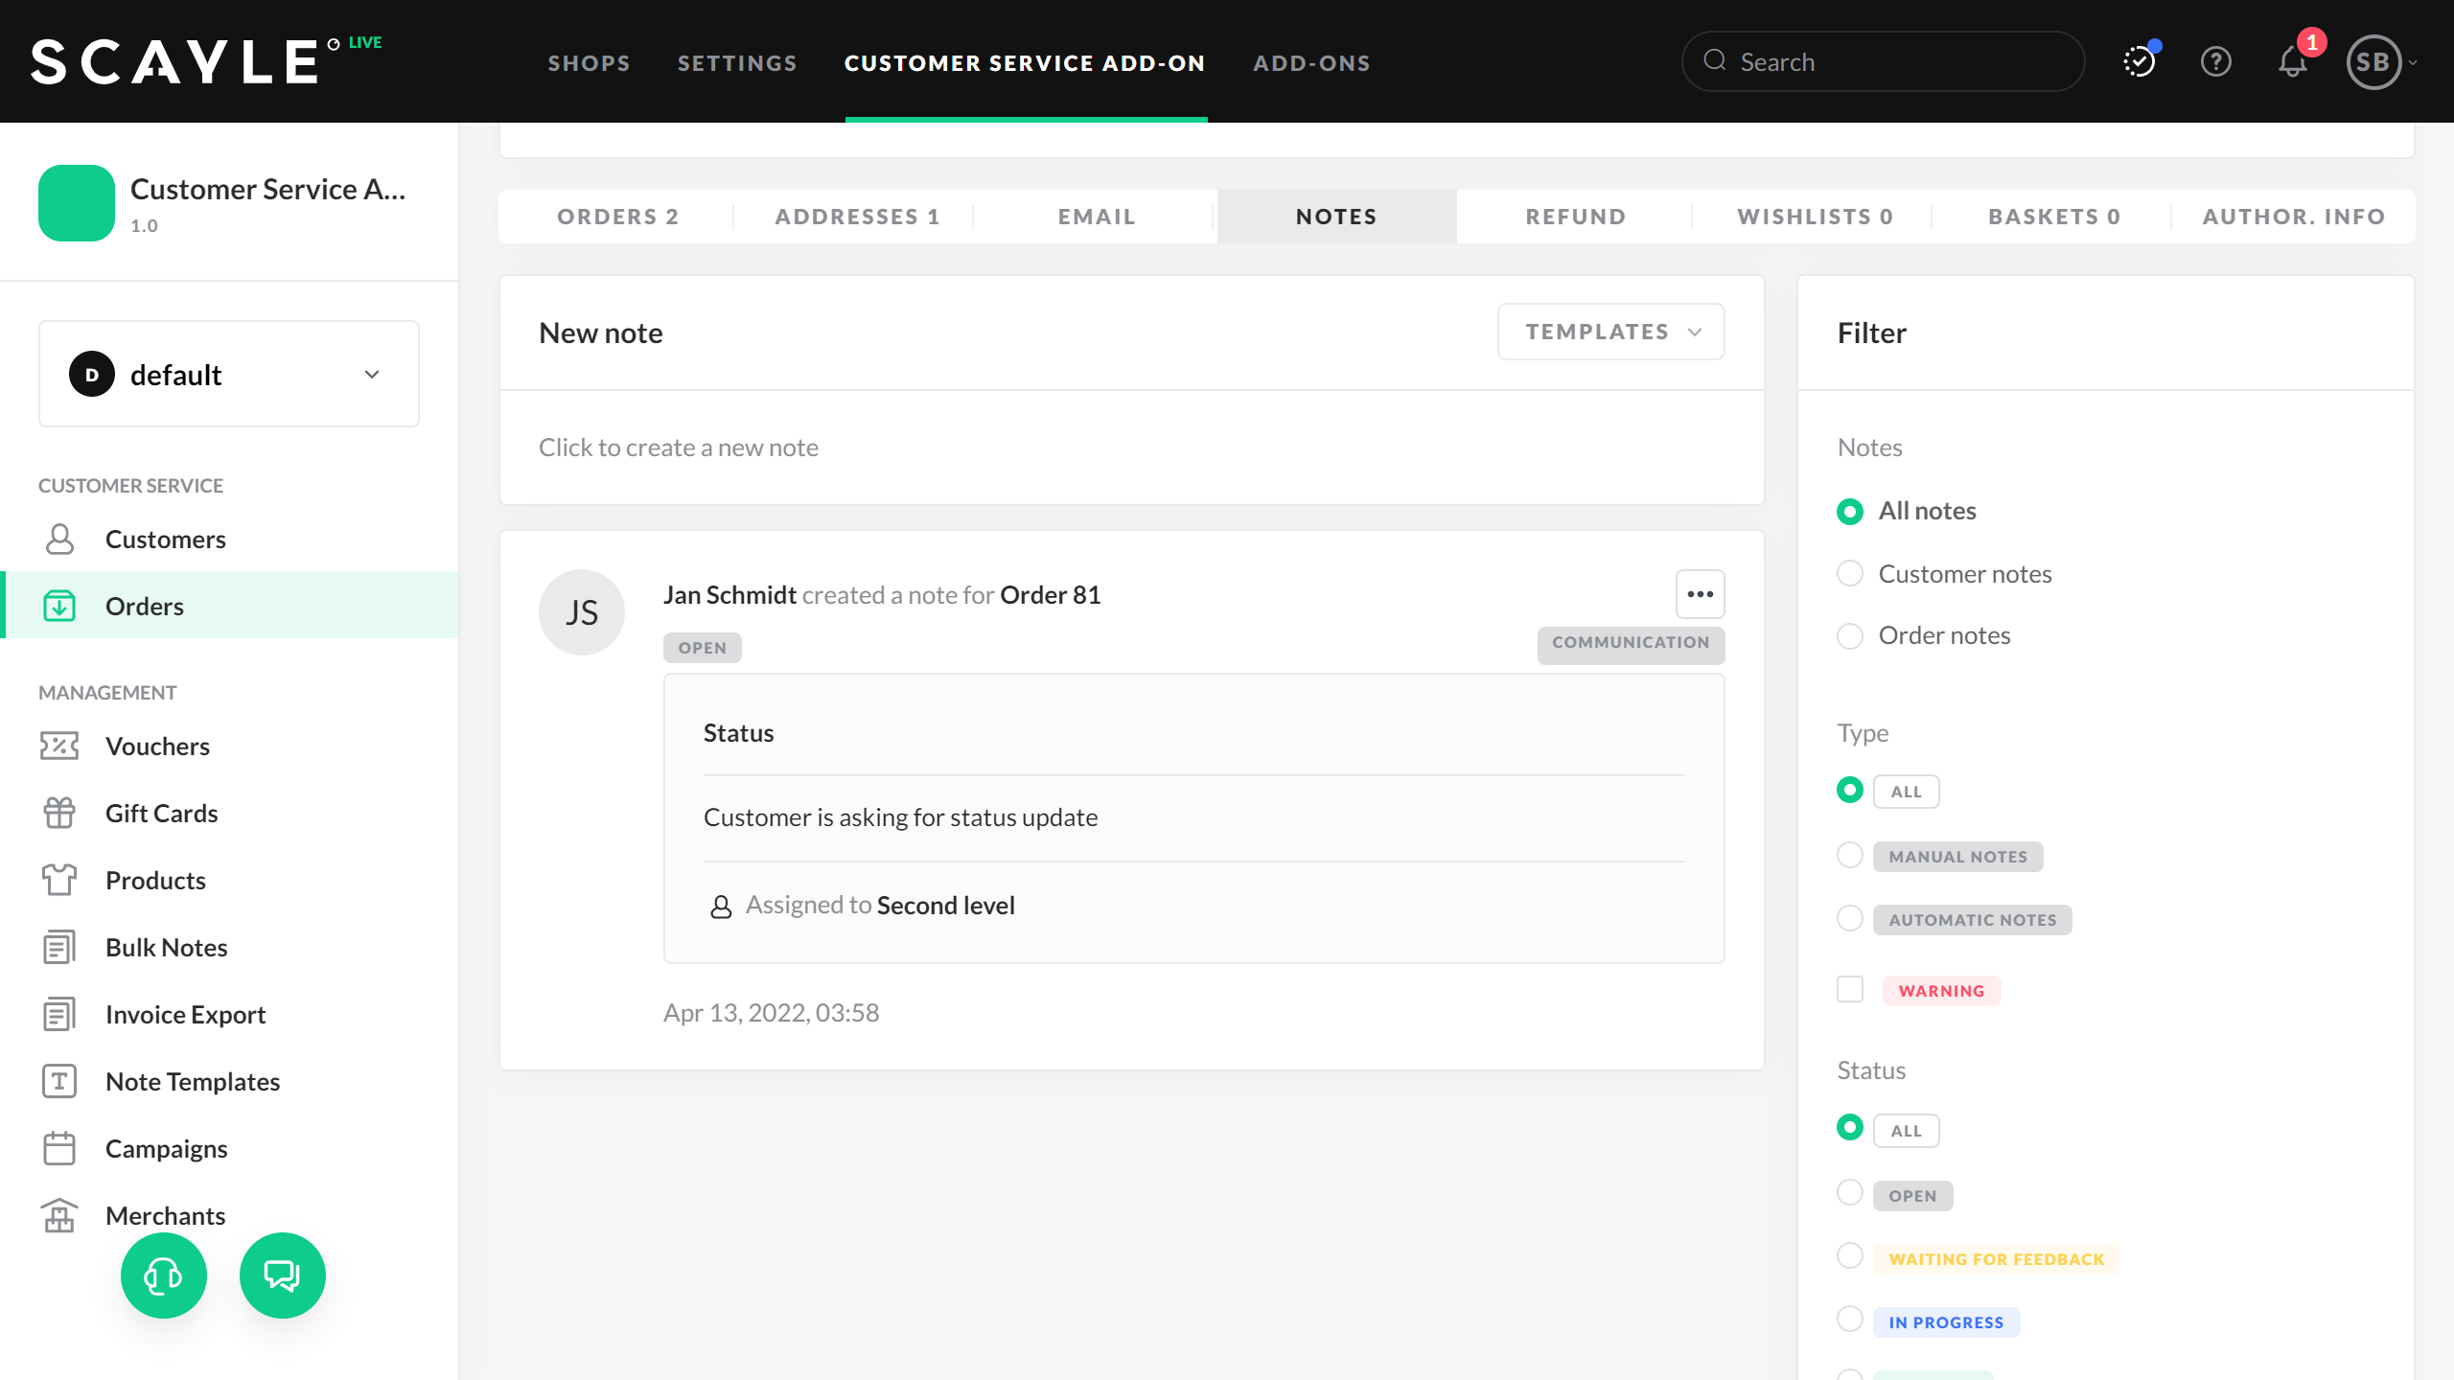
Task: Open the note's three-dot options menu
Action: coord(1700,594)
